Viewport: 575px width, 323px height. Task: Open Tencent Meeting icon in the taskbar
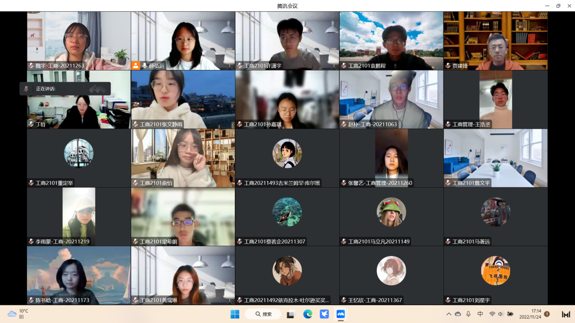coord(341,314)
